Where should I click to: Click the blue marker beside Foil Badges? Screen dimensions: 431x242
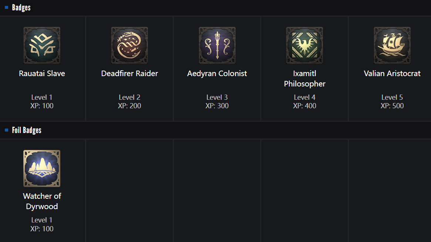coord(7,130)
